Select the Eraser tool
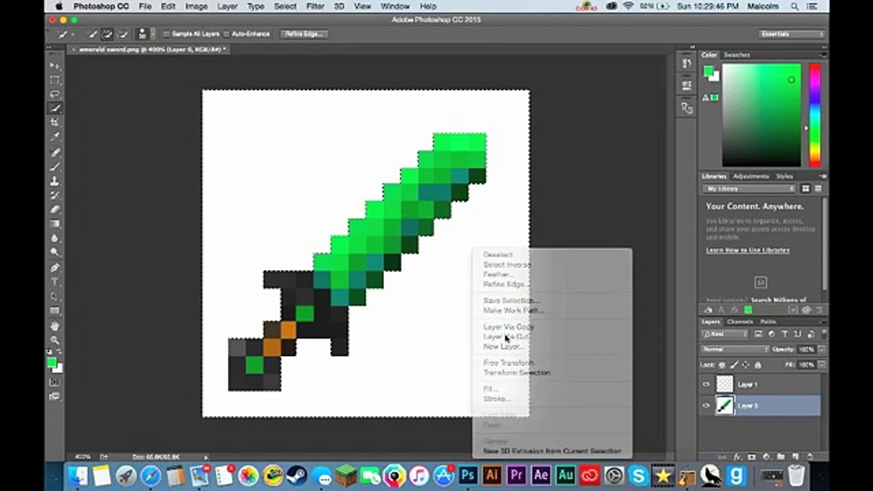 click(55, 210)
